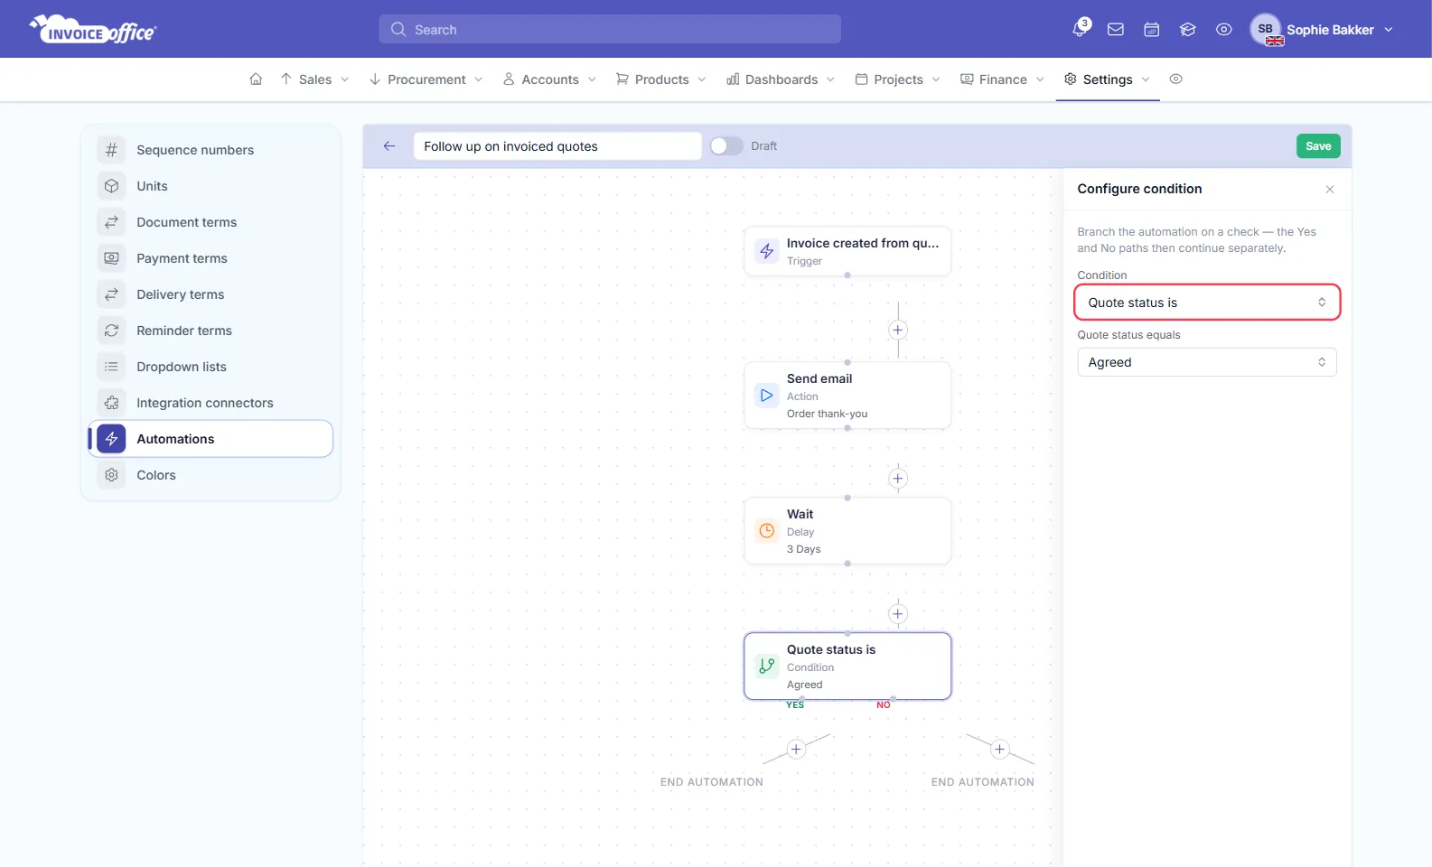Open Colors settings

211,475
